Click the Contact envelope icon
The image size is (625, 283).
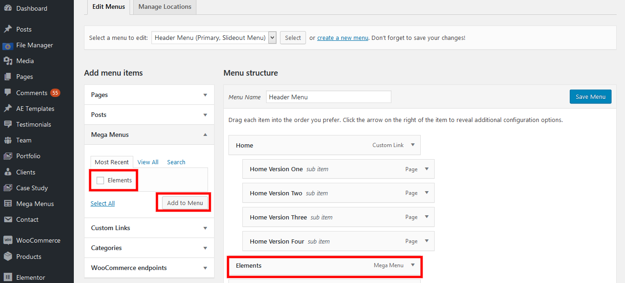pos(7,219)
